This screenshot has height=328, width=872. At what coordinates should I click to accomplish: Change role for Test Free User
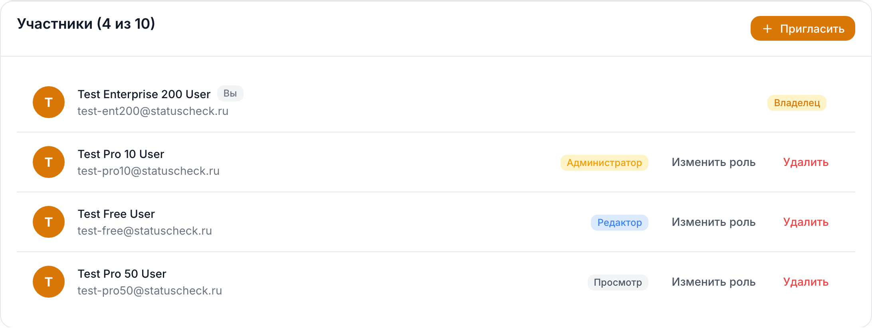(x=713, y=222)
